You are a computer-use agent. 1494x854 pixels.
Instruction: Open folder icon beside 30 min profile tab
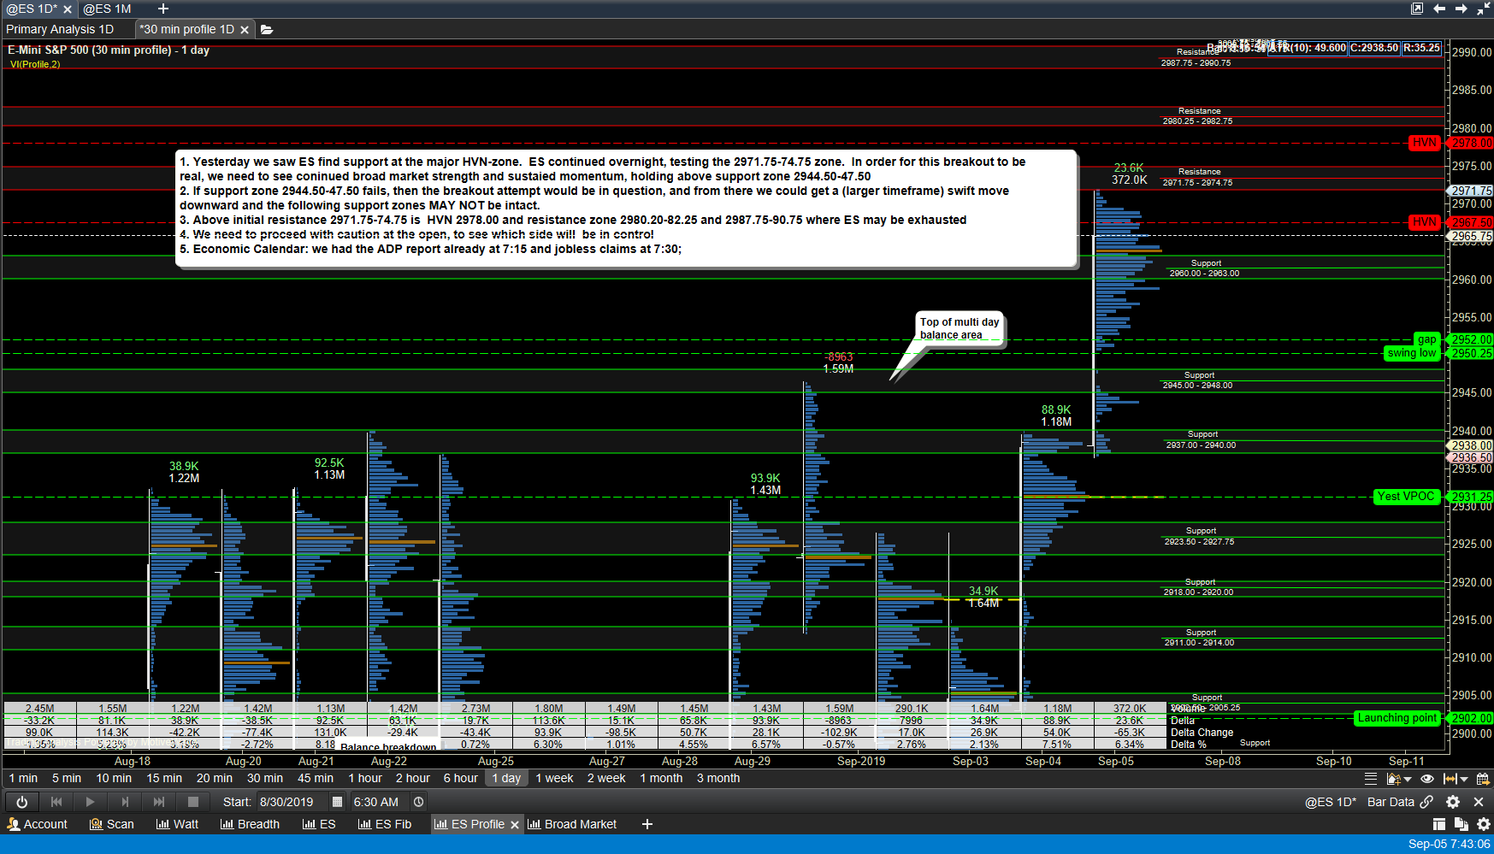coord(267,29)
